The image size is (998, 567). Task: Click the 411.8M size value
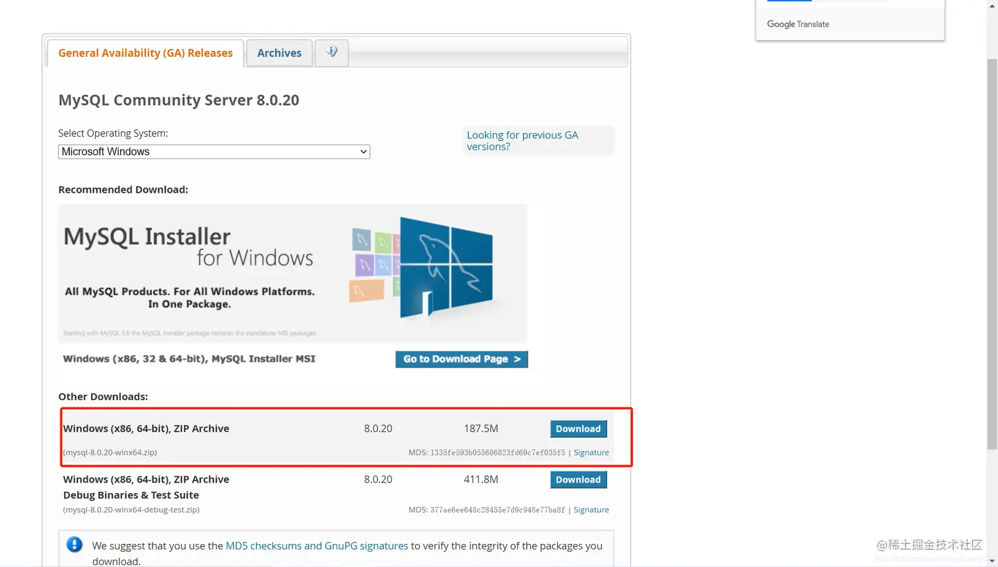point(481,479)
